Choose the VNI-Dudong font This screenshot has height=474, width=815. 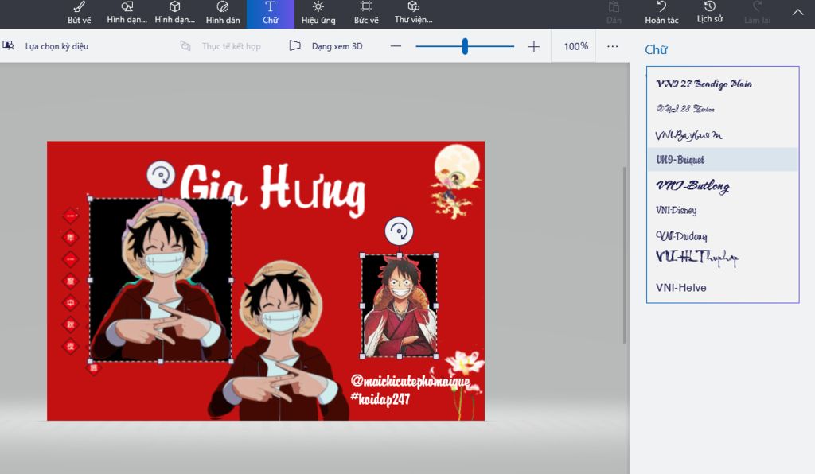[x=723, y=236]
